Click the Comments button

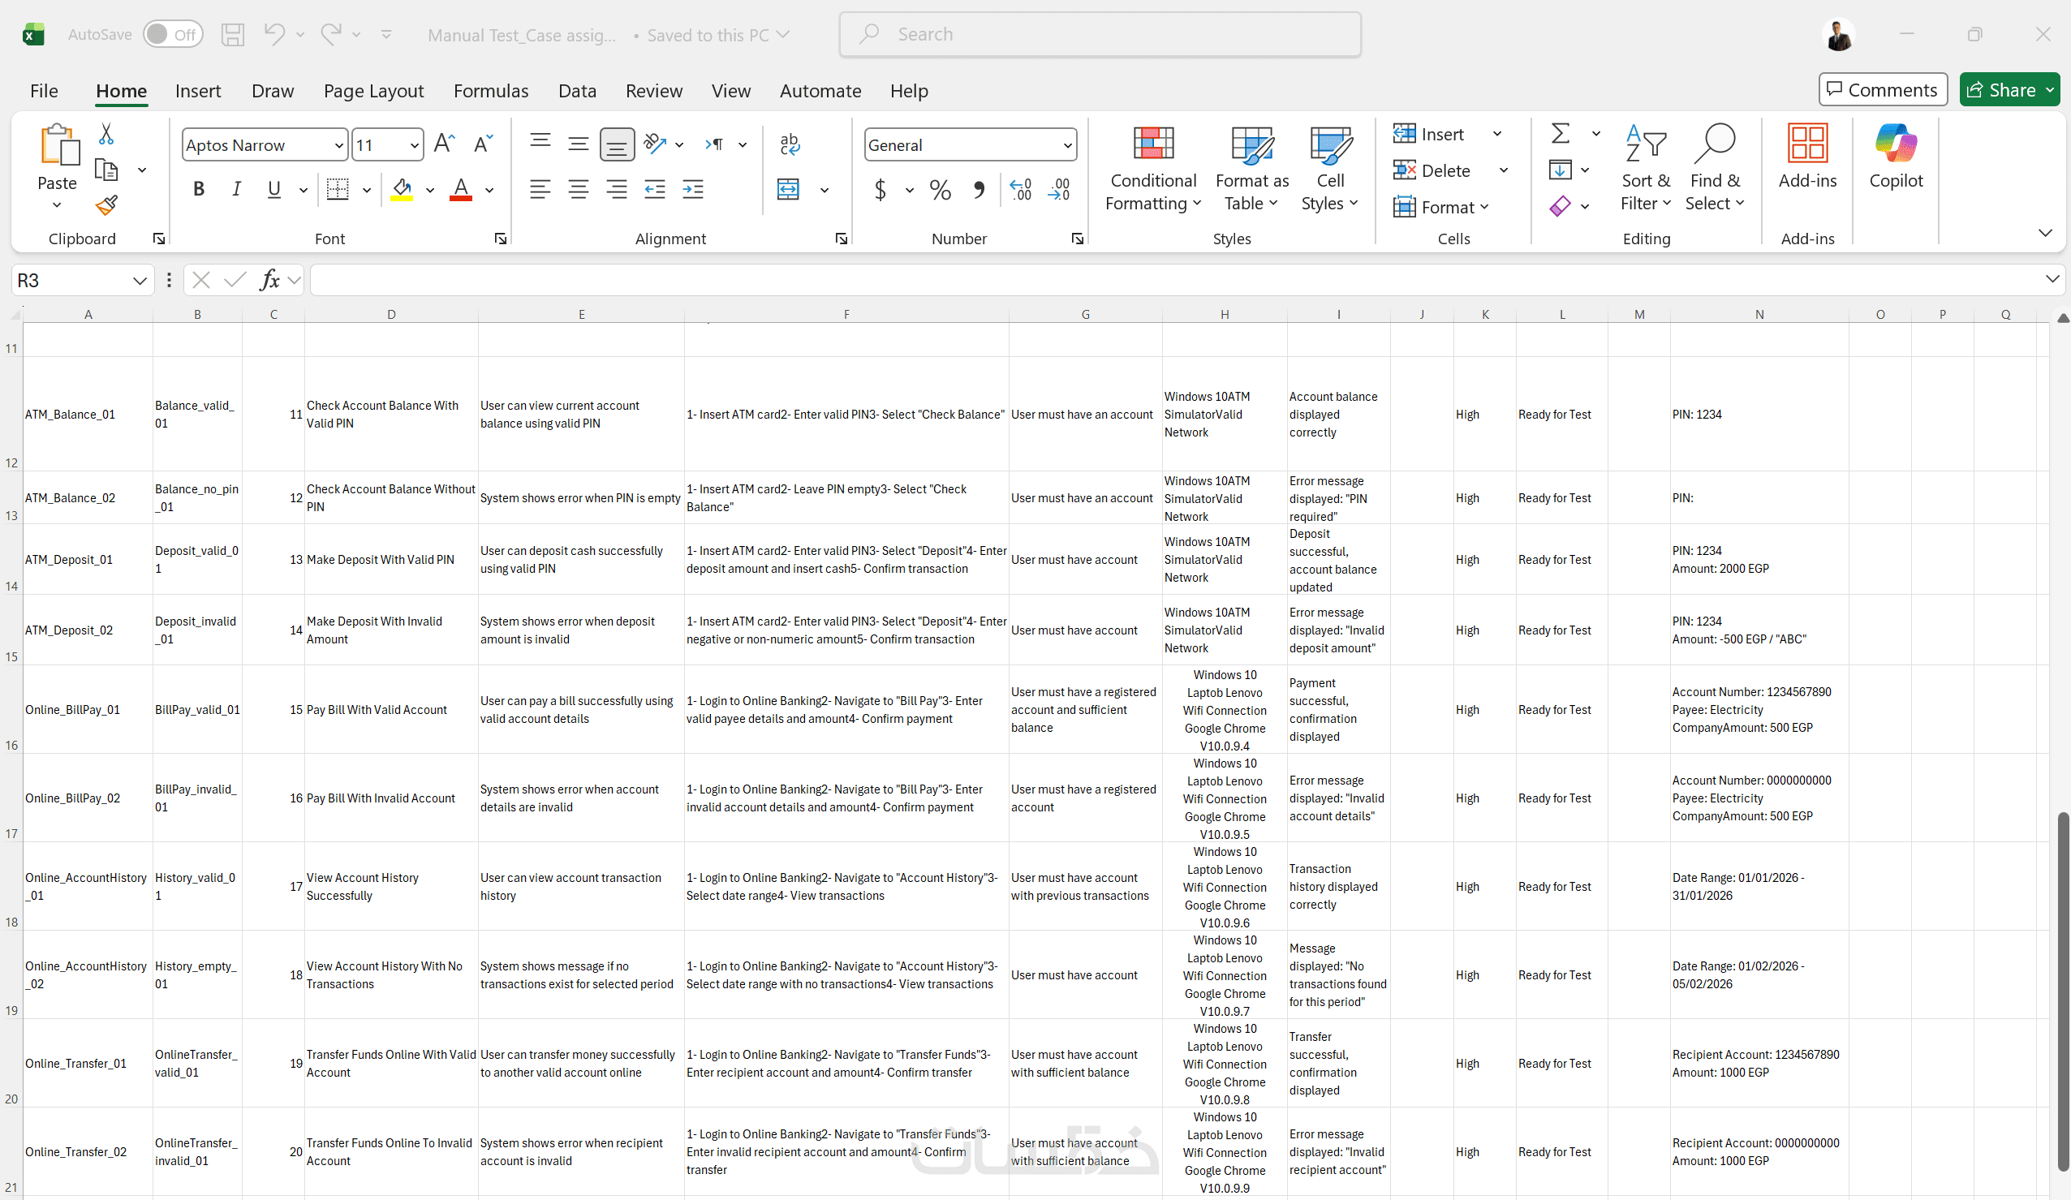click(x=1882, y=89)
